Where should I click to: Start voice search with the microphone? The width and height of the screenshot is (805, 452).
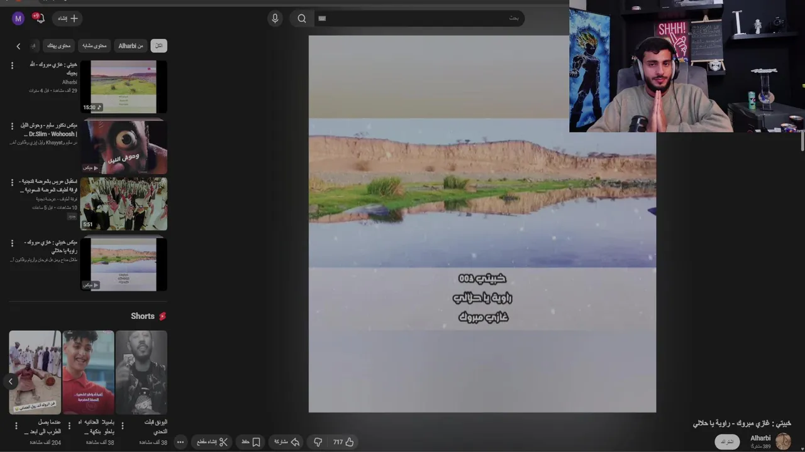(x=275, y=18)
